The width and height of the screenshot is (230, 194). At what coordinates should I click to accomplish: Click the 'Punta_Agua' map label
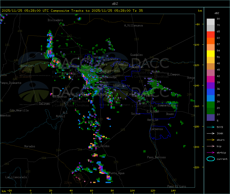point(117,173)
